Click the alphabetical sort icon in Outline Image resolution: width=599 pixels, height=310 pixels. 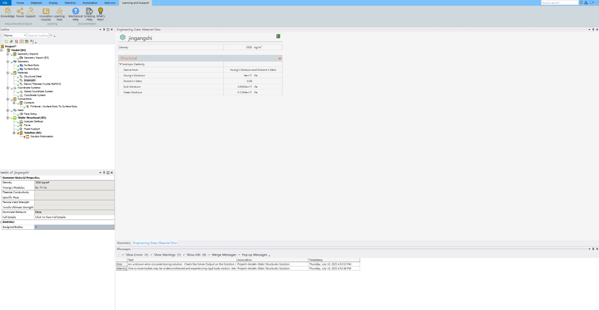(x=32, y=42)
